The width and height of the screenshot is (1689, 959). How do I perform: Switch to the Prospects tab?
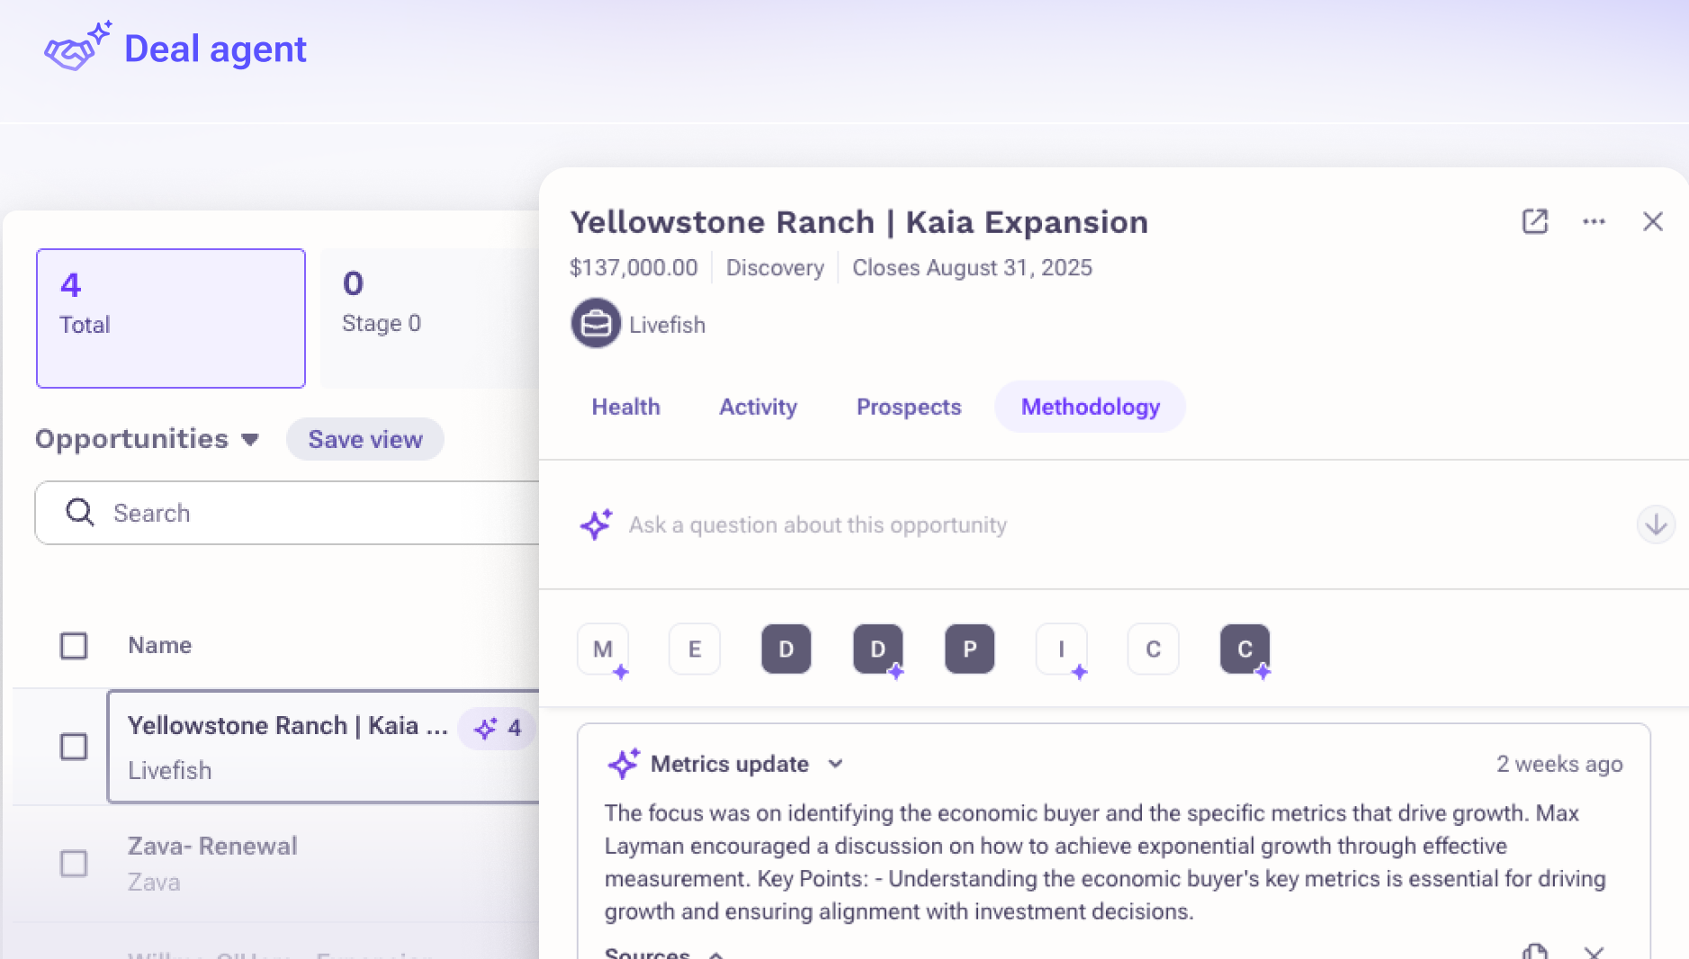pyautogui.click(x=909, y=407)
